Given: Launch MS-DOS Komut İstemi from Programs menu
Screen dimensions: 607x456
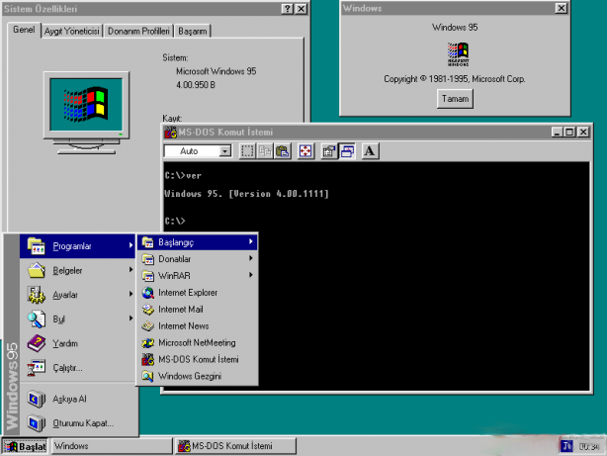Looking at the screenshot, I should (198, 359).
